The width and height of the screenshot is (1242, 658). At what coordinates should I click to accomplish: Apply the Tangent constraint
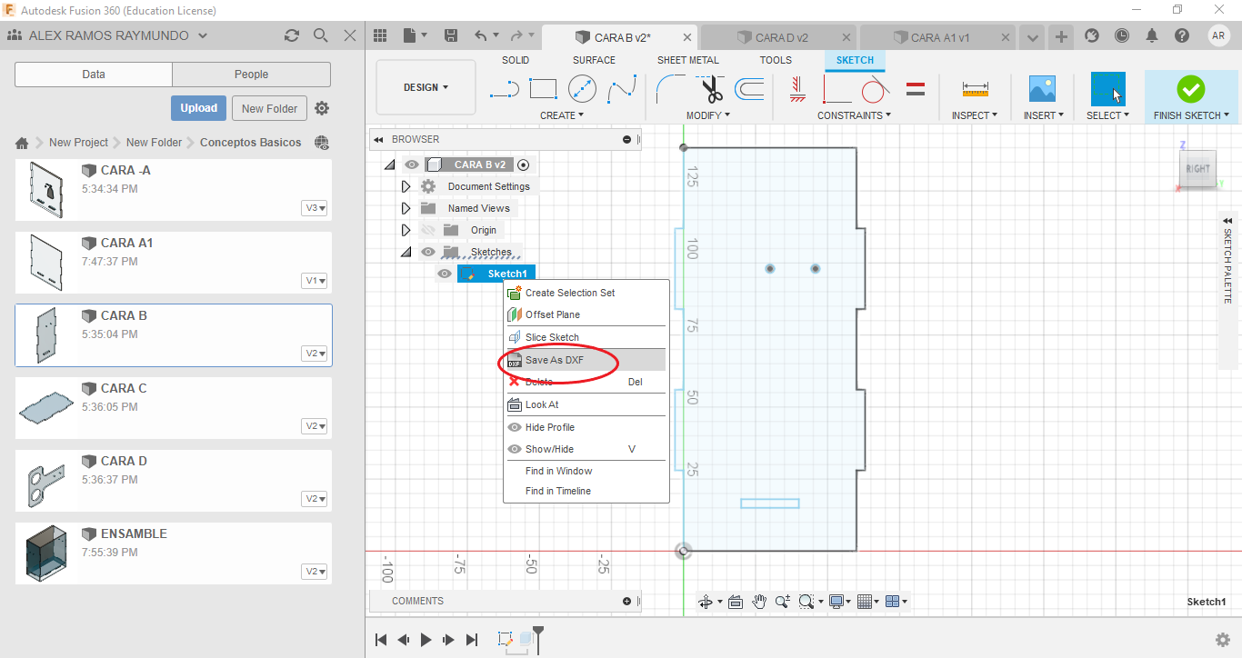tap(875, 89)
